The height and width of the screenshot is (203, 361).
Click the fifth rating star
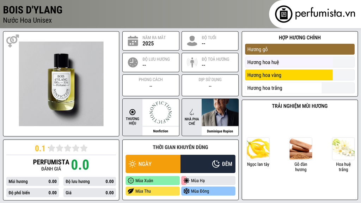[x=84, y=148]
